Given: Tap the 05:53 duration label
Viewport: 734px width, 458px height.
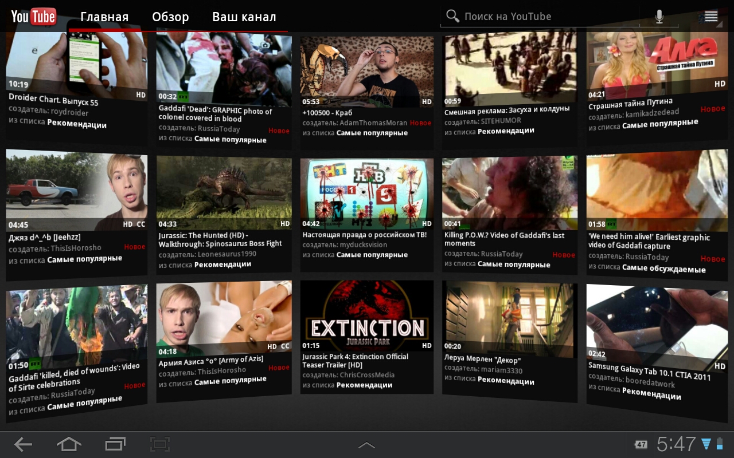Looking at the screenshot, I should (311, 102).
